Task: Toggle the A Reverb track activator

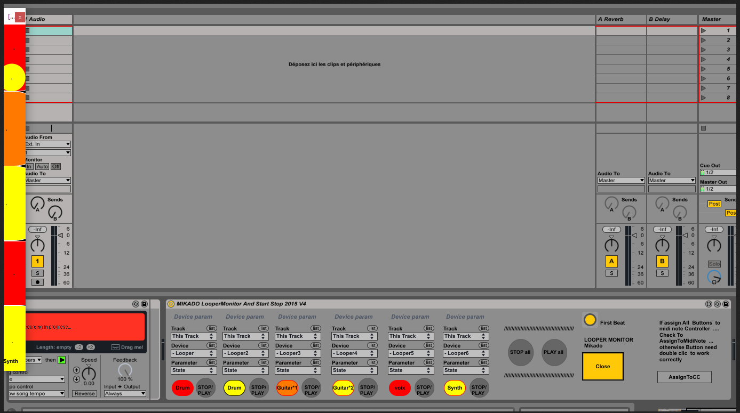Action: click(x=611, y=262)
